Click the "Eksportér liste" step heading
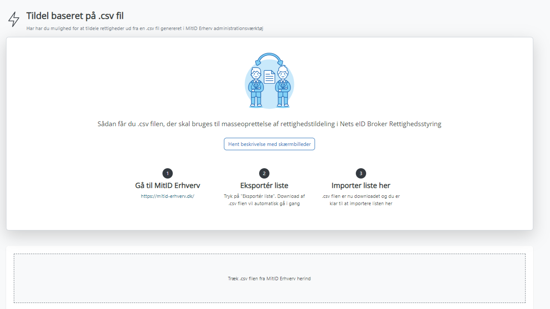 tap(264, 185)
